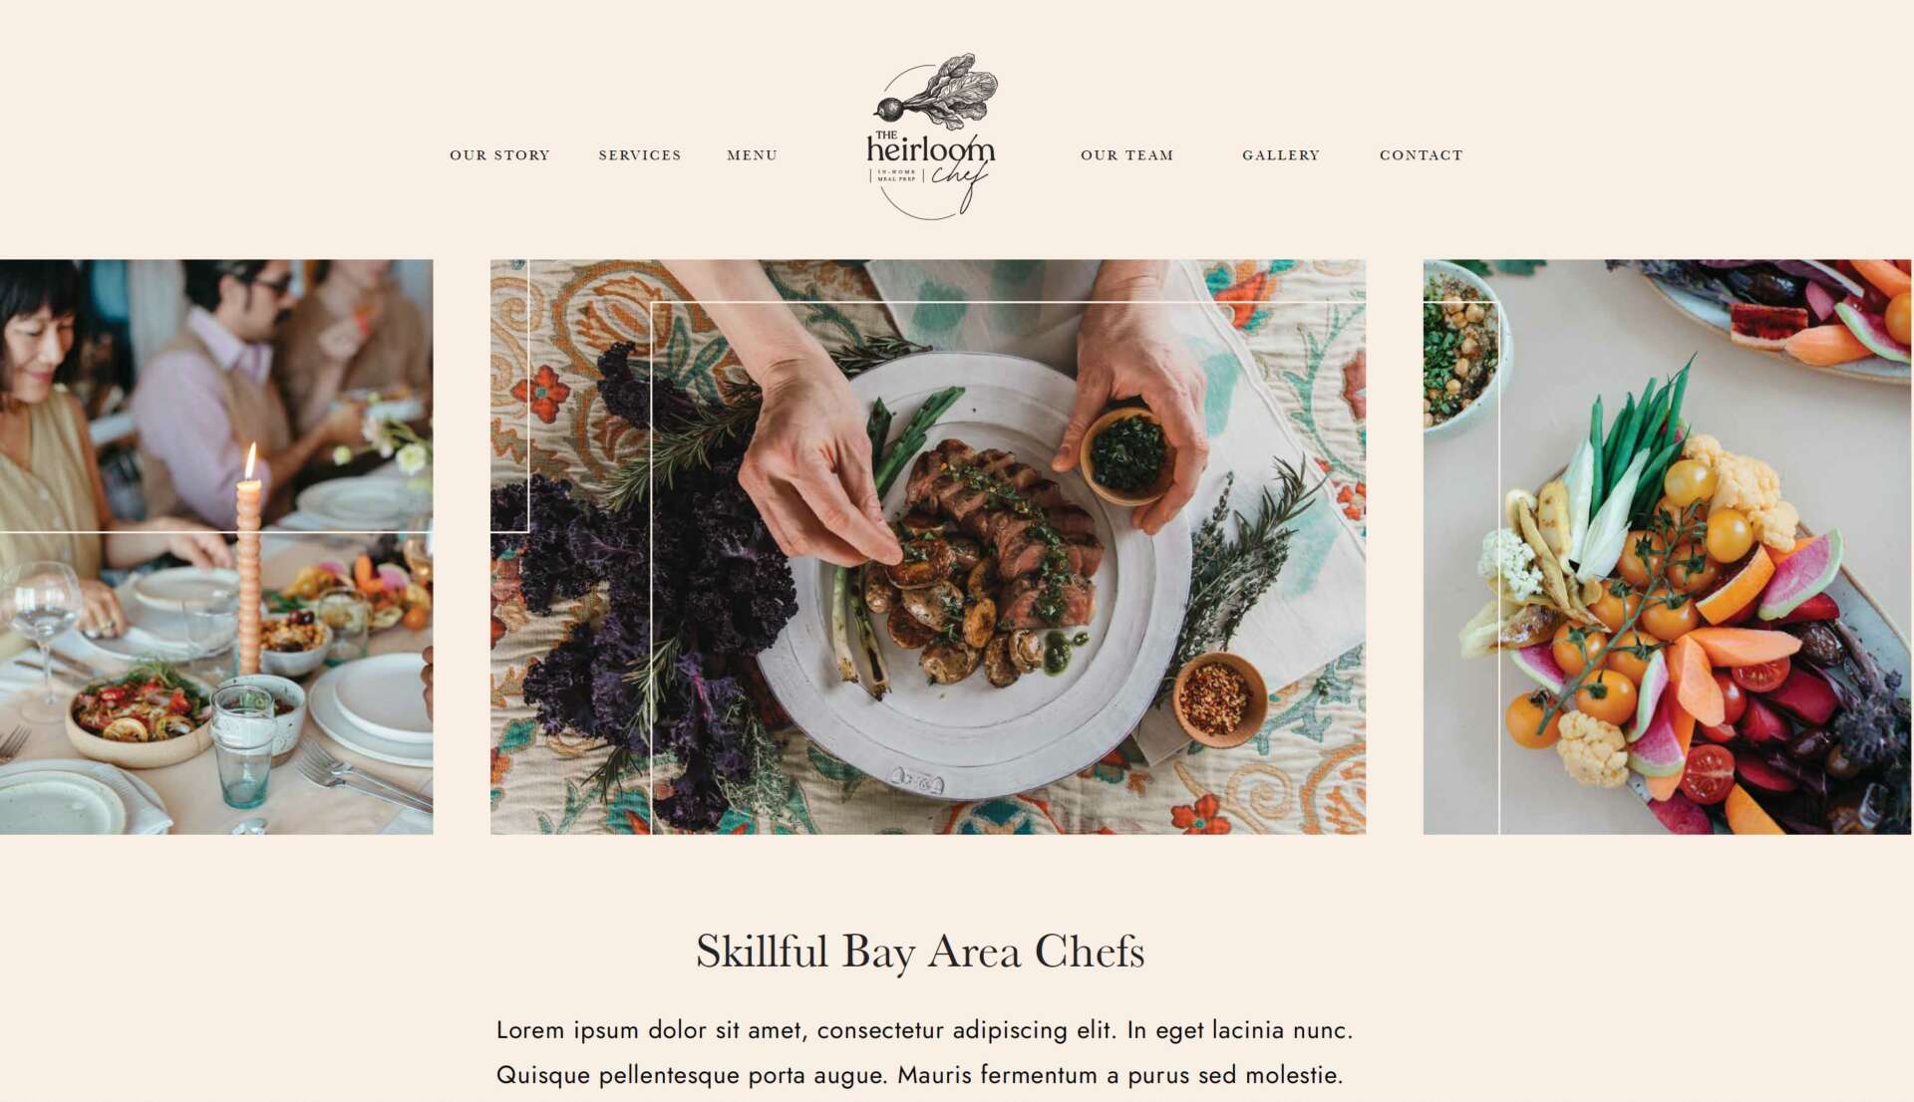
Task: Click the Quisque pellentesque paragraph line
Action: (x=920, y=1076)
